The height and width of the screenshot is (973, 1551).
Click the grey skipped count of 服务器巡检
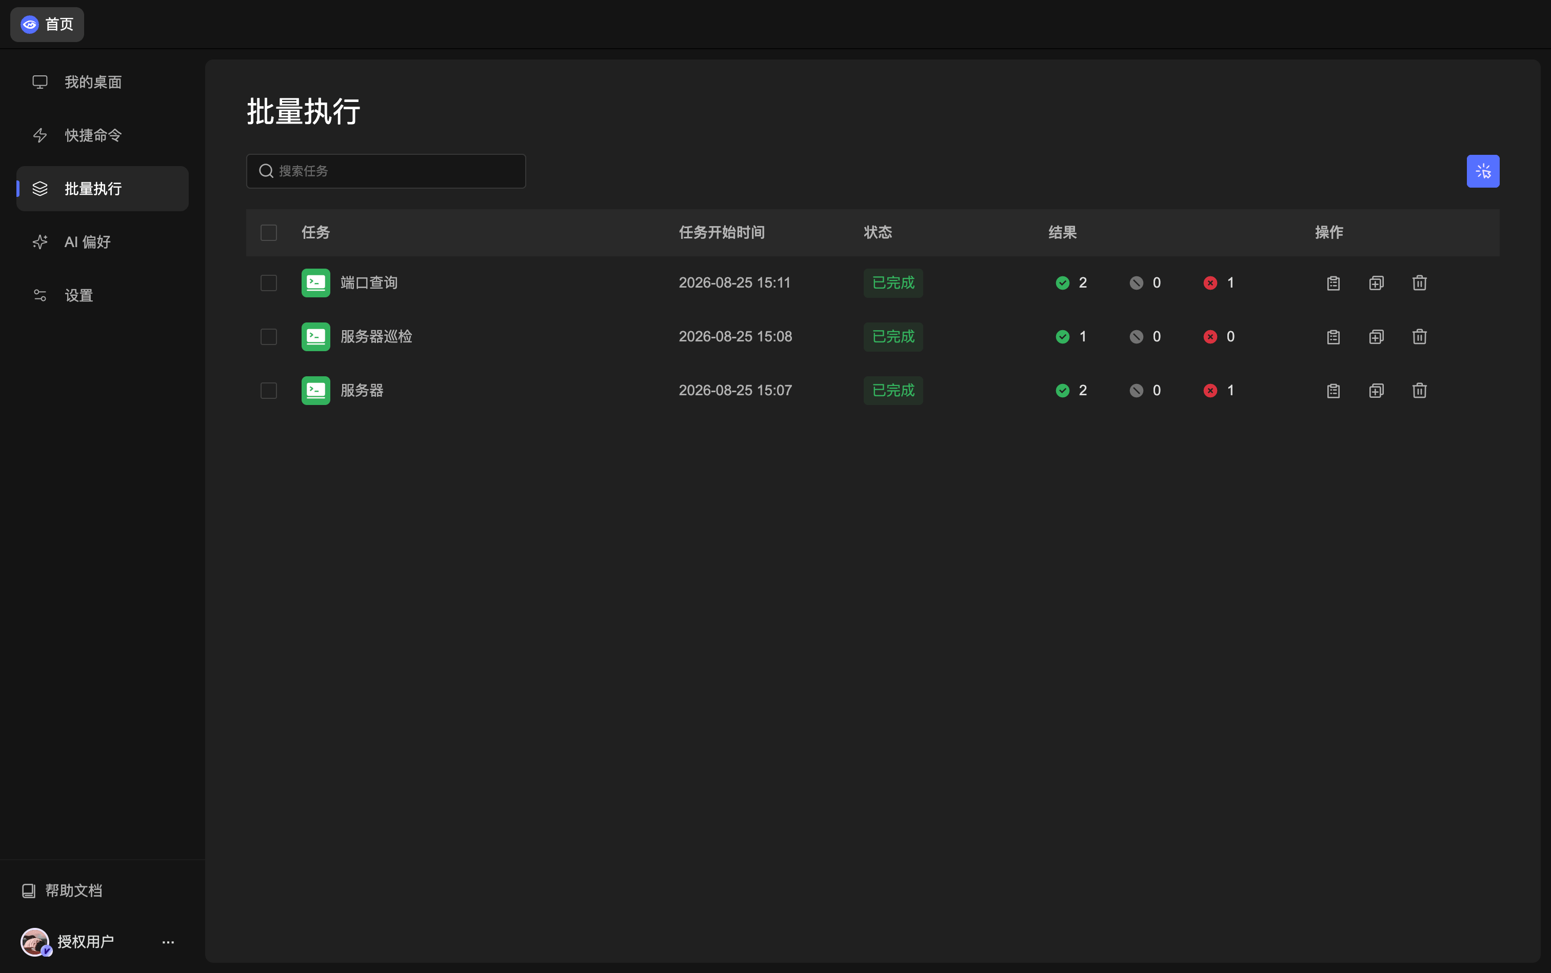(x=1145, y=337)
